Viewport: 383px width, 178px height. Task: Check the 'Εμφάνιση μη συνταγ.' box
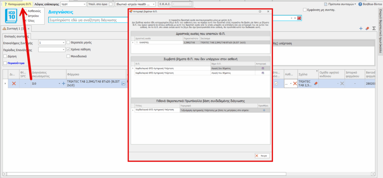coord(305,10)
